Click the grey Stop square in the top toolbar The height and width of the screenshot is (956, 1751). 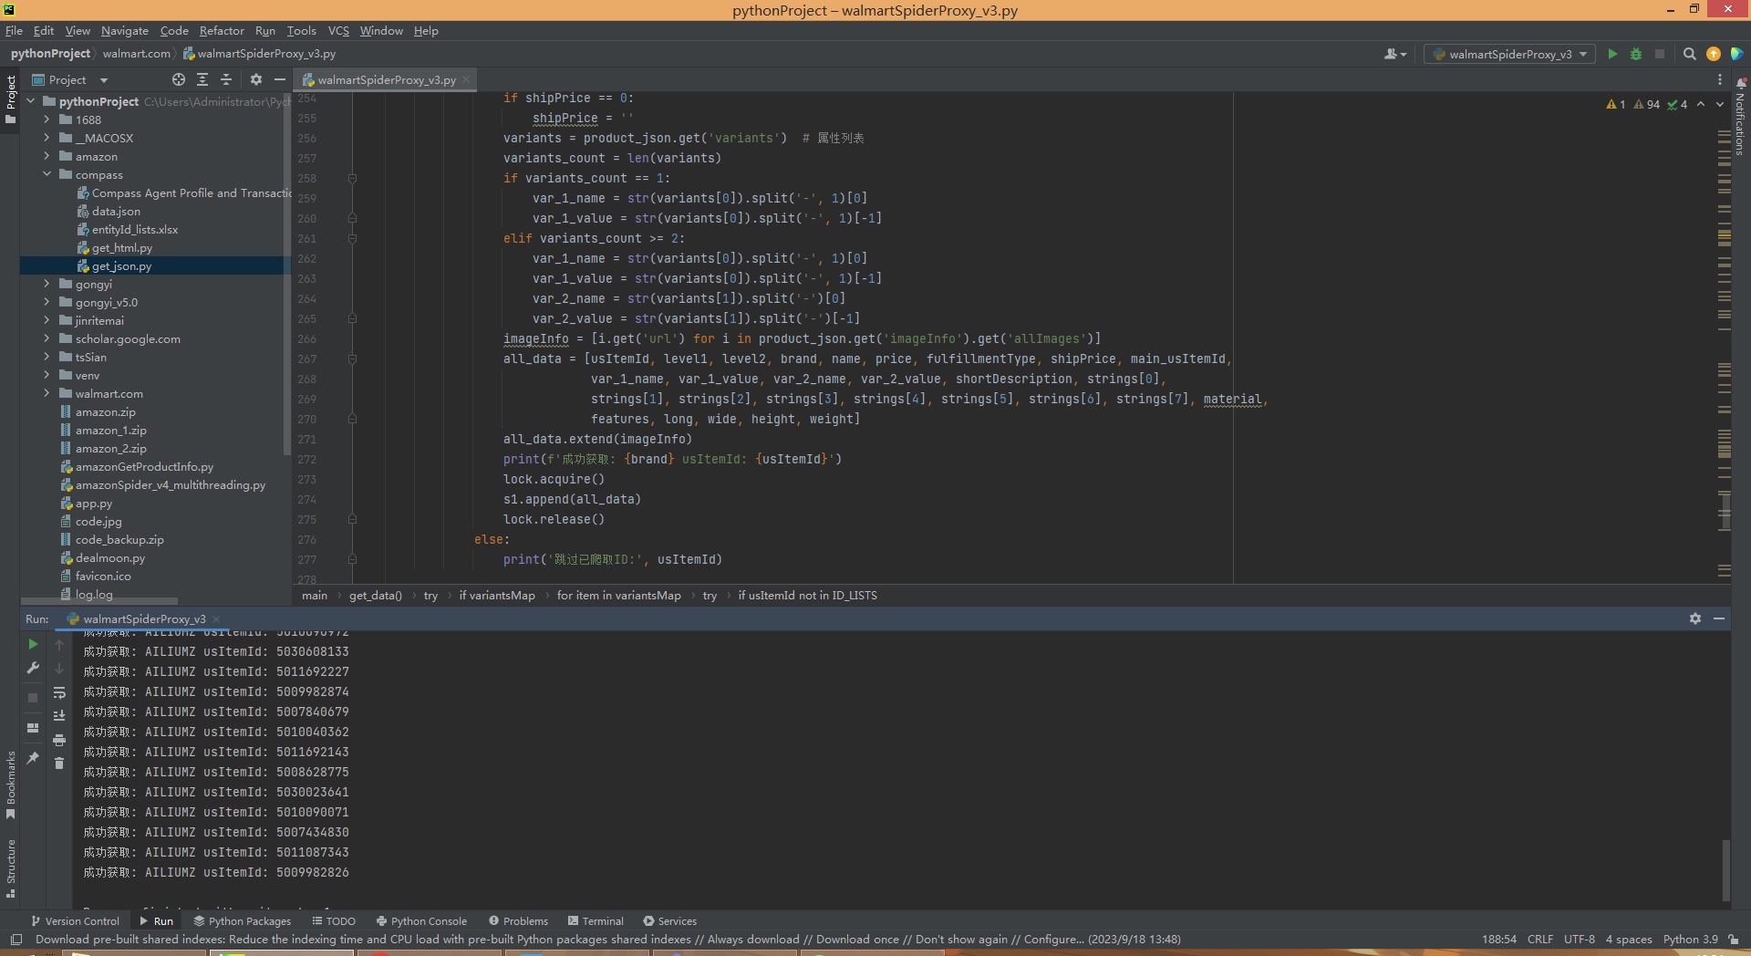(x=1660, y=54)
